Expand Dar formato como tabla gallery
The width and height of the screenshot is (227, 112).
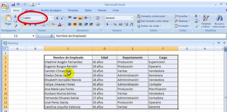pyautogui.click(x=154, y=21)
